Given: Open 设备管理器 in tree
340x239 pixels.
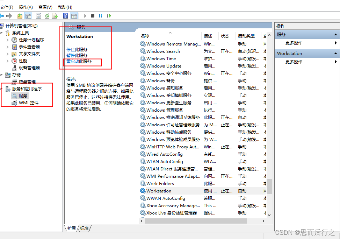Looking at the screenshot, I should tap(29, 68).
